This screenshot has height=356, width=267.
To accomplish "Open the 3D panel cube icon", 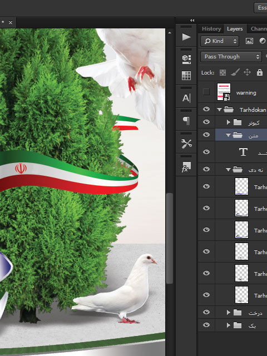I will click(186, 60).
